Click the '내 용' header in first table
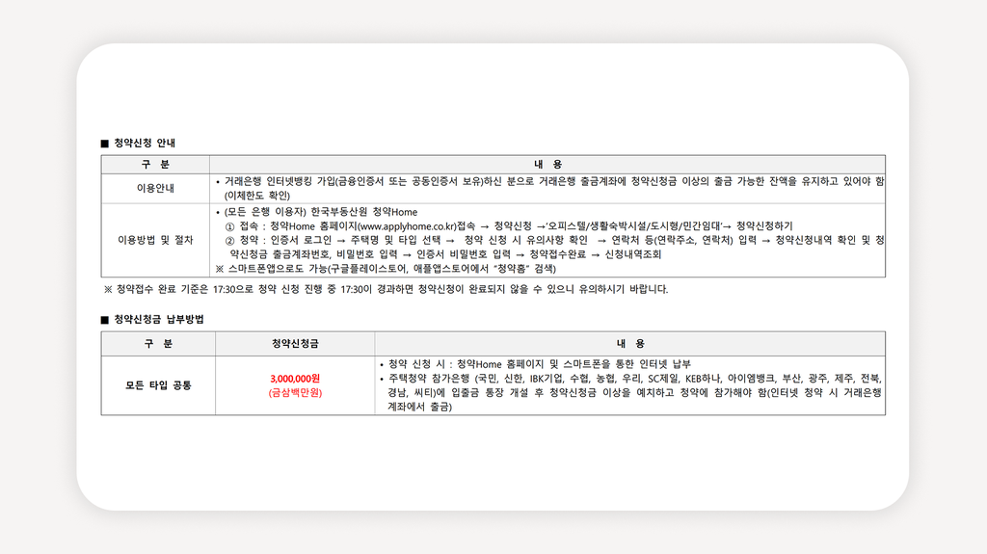The image size is (987, 554). pos(547,165)
